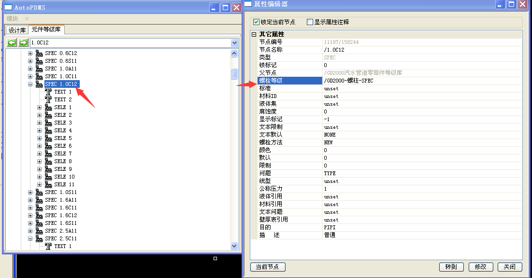Image resolution: width=532 pixels, height=278 pixels.
Task: Click the SELE 7 node icon
Action: [x=48, y=154]
